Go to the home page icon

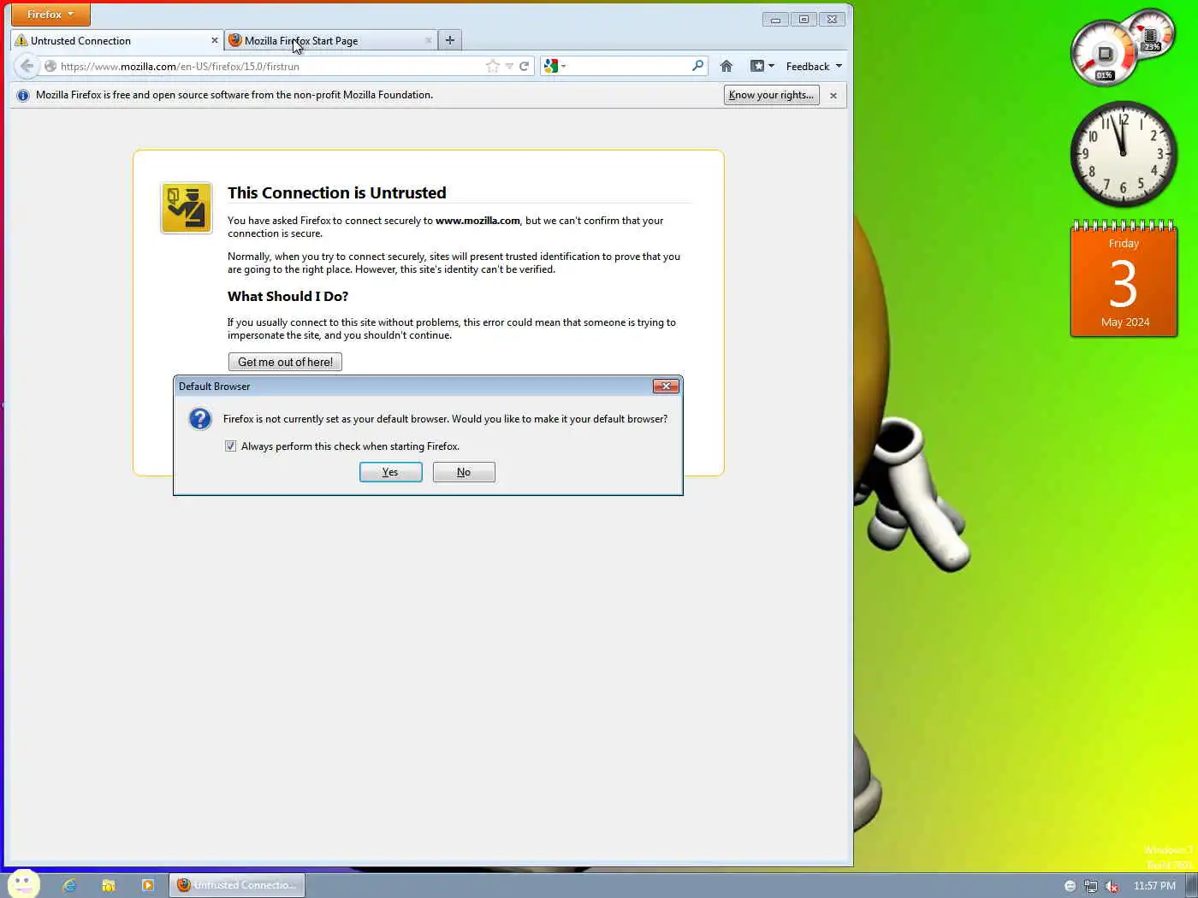point(727,66)
